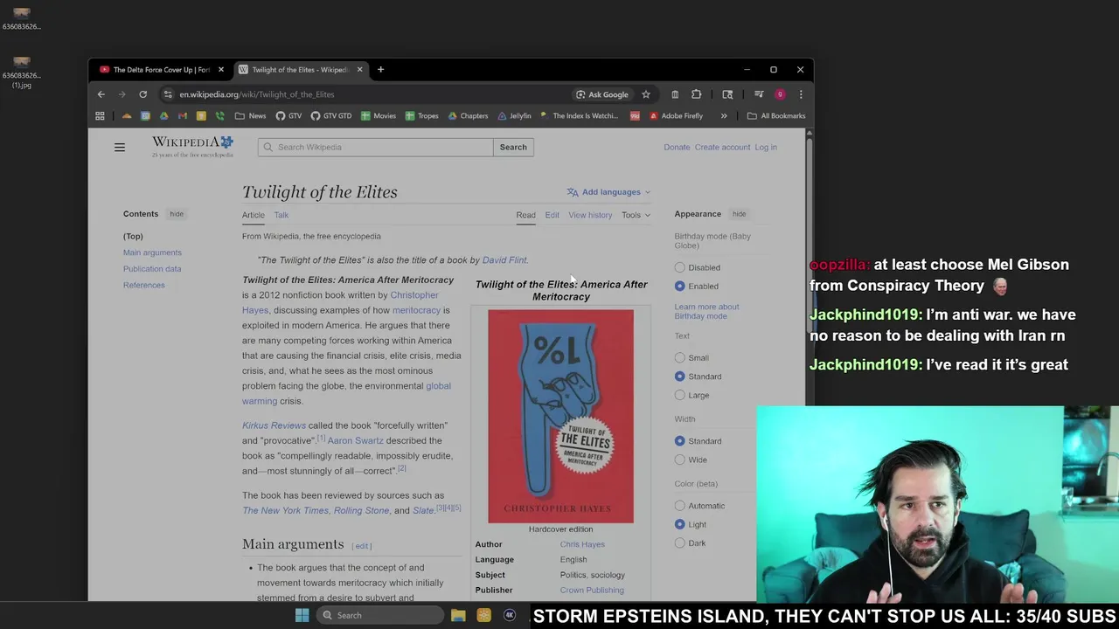This screenshot has height=629, width=1119.
Task: Open the first desktop image file icon
Action: (x=22, y=18)
